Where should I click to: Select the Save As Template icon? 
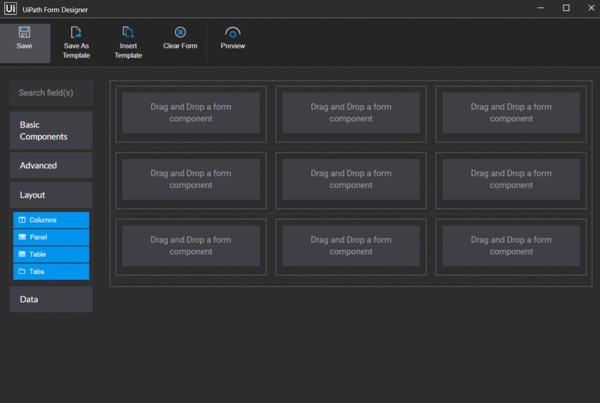coord(76,32)
